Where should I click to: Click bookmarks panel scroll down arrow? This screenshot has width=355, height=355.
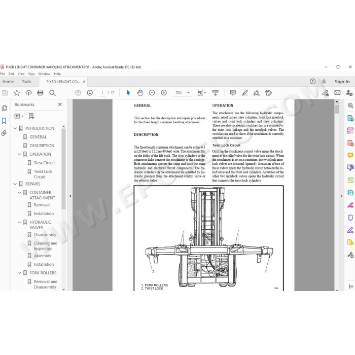click(x=63, y=289)
